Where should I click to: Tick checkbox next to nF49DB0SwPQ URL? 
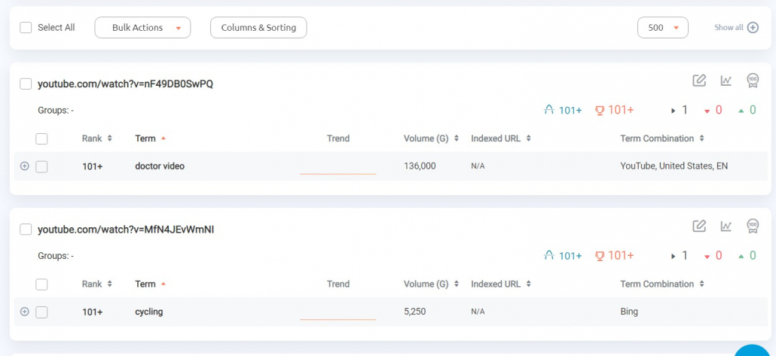26,84
